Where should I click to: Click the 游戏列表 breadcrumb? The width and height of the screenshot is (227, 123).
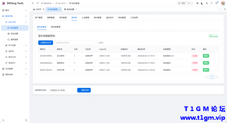(x=46, y=3)
